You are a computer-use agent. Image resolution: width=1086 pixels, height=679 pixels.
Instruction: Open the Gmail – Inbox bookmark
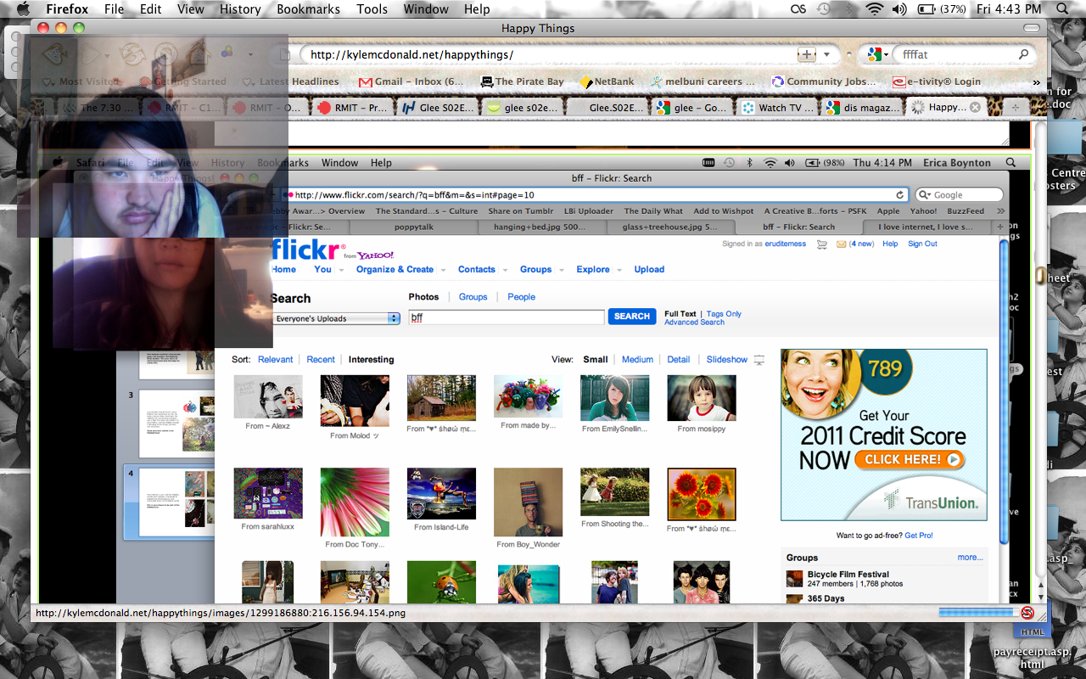click(x=411, y=81)
